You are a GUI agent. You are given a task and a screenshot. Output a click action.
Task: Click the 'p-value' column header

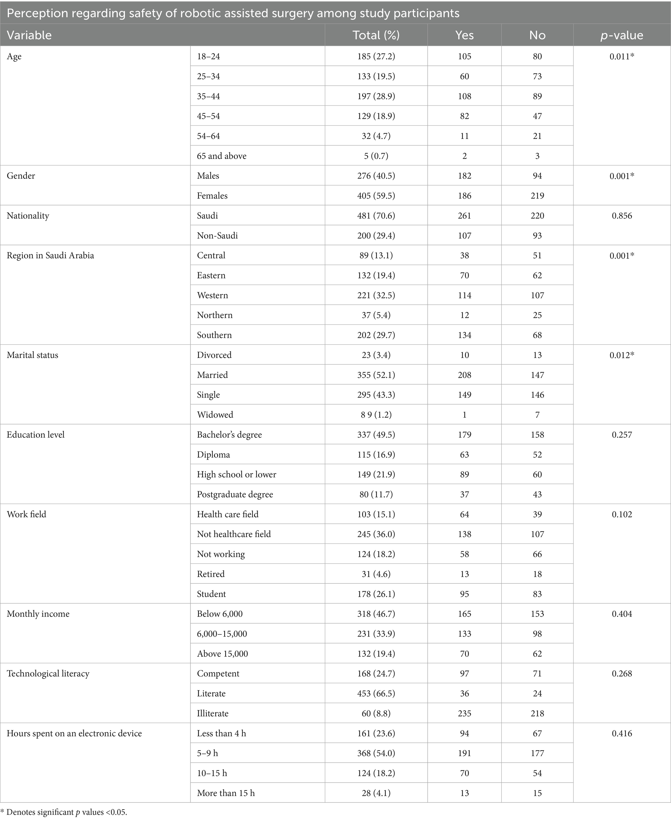tap(622, 35)
